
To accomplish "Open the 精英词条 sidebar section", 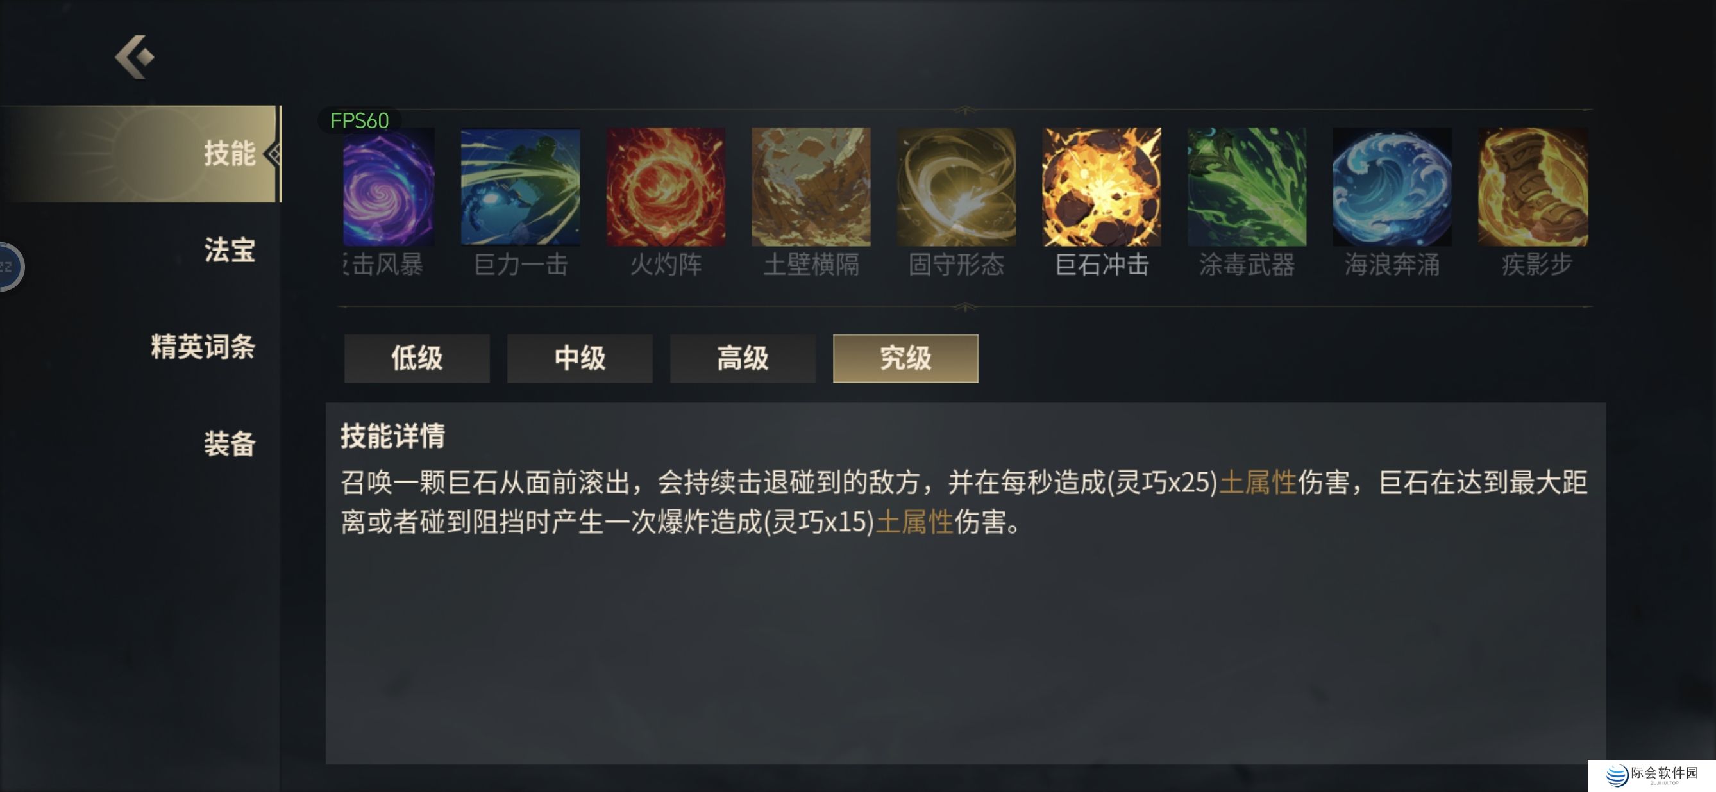I will (203, 347).
